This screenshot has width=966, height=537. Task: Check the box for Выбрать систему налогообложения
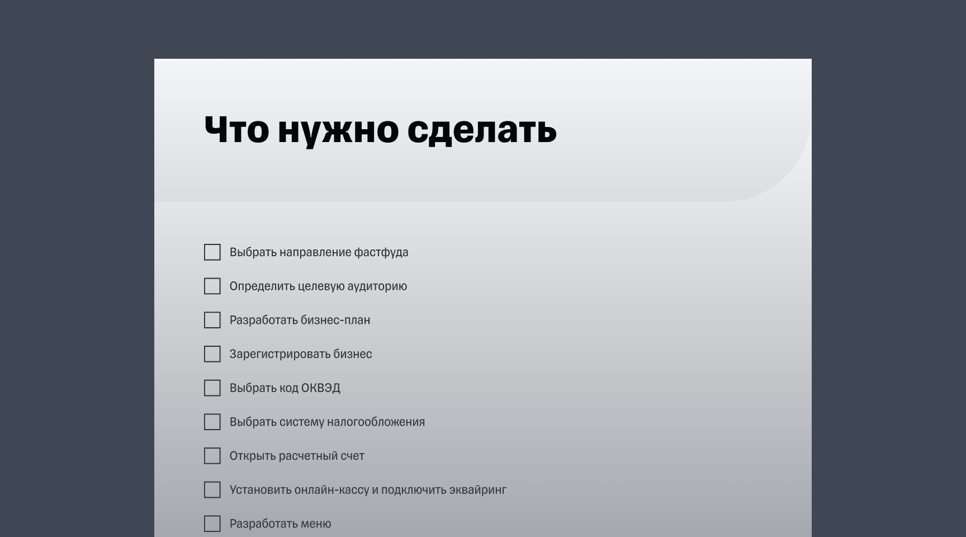(x=212, y=422)
